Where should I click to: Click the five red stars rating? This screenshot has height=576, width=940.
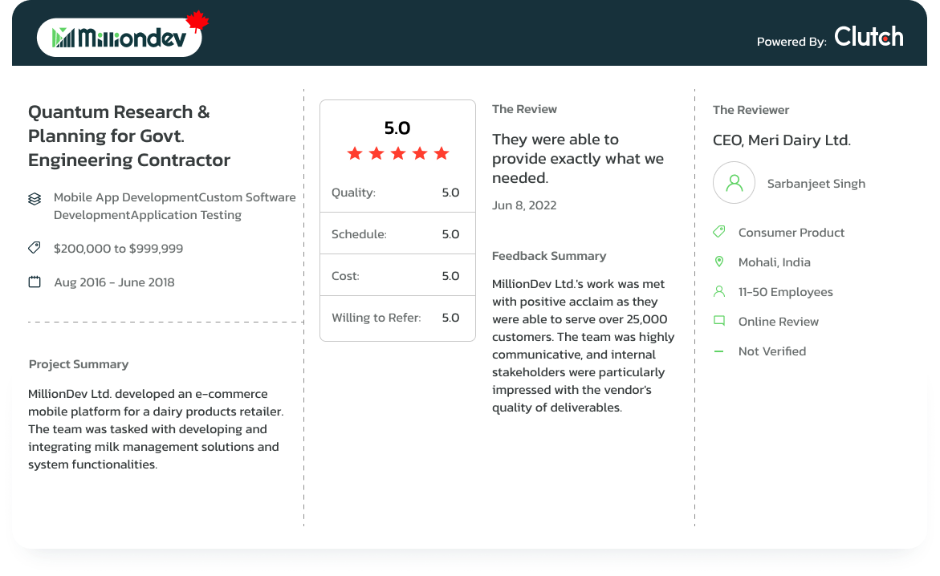pyautogui.click(x=397, y=153)
